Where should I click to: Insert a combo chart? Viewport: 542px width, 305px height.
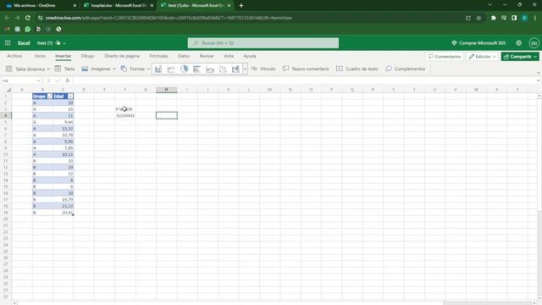coord(235,69)
